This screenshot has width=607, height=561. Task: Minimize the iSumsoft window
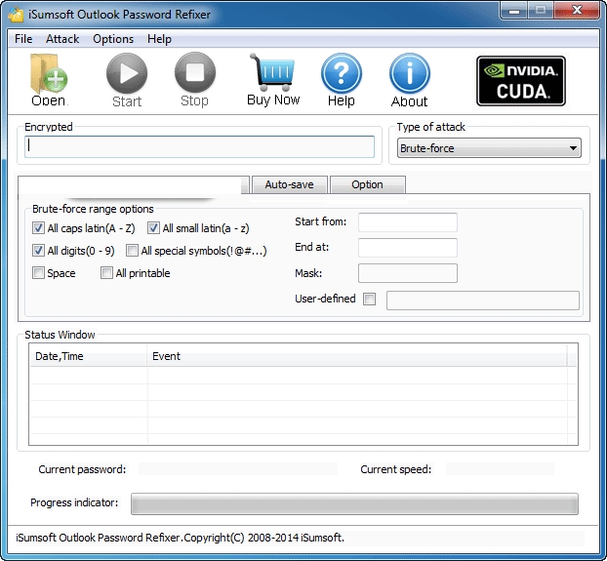tap(514, 11)
